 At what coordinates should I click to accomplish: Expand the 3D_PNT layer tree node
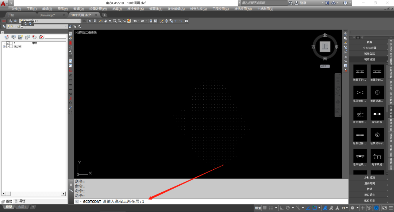pyautogui.click(x=4, y=46)
